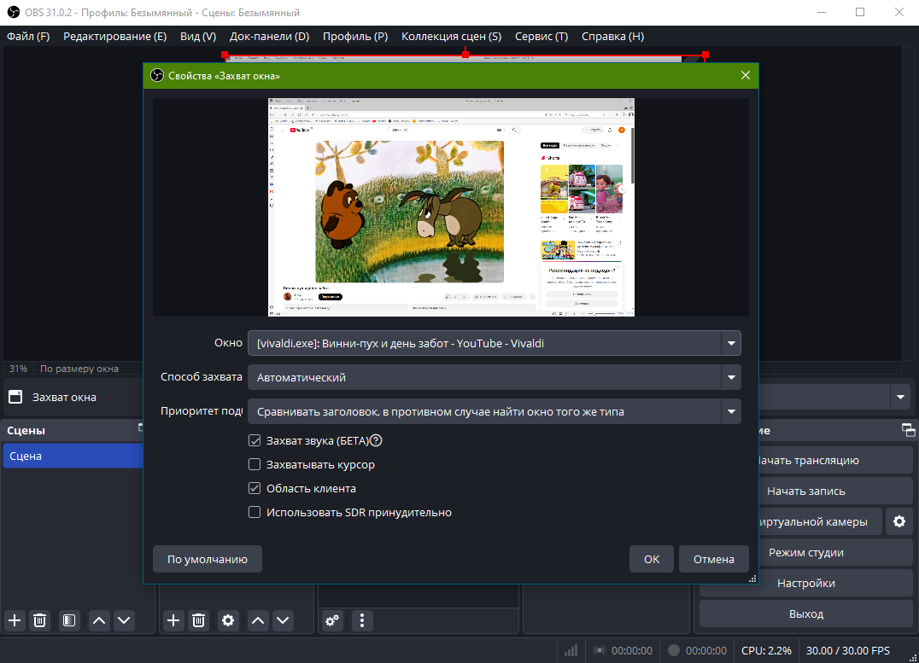Viewport: 919px width, 663px height.
Task: Click the help icon beside Захват звука (БЕТА)
Action: 377,440
